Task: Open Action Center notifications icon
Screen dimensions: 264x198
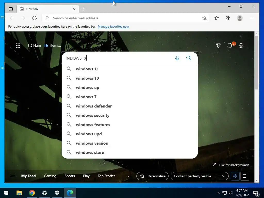Action: [x=256, y=193]
